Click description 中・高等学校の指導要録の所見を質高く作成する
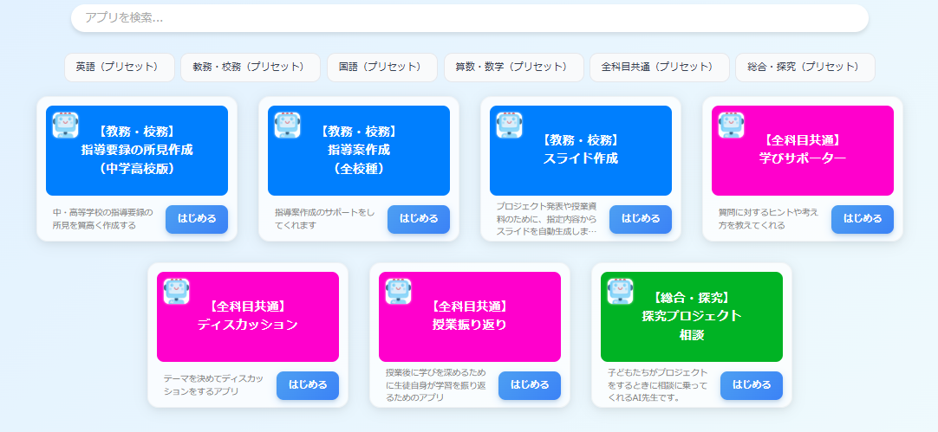Screen dimensions: 938x432 tap(103, 219)
